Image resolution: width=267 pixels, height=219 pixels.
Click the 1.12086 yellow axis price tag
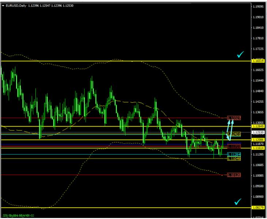[258, 140]
